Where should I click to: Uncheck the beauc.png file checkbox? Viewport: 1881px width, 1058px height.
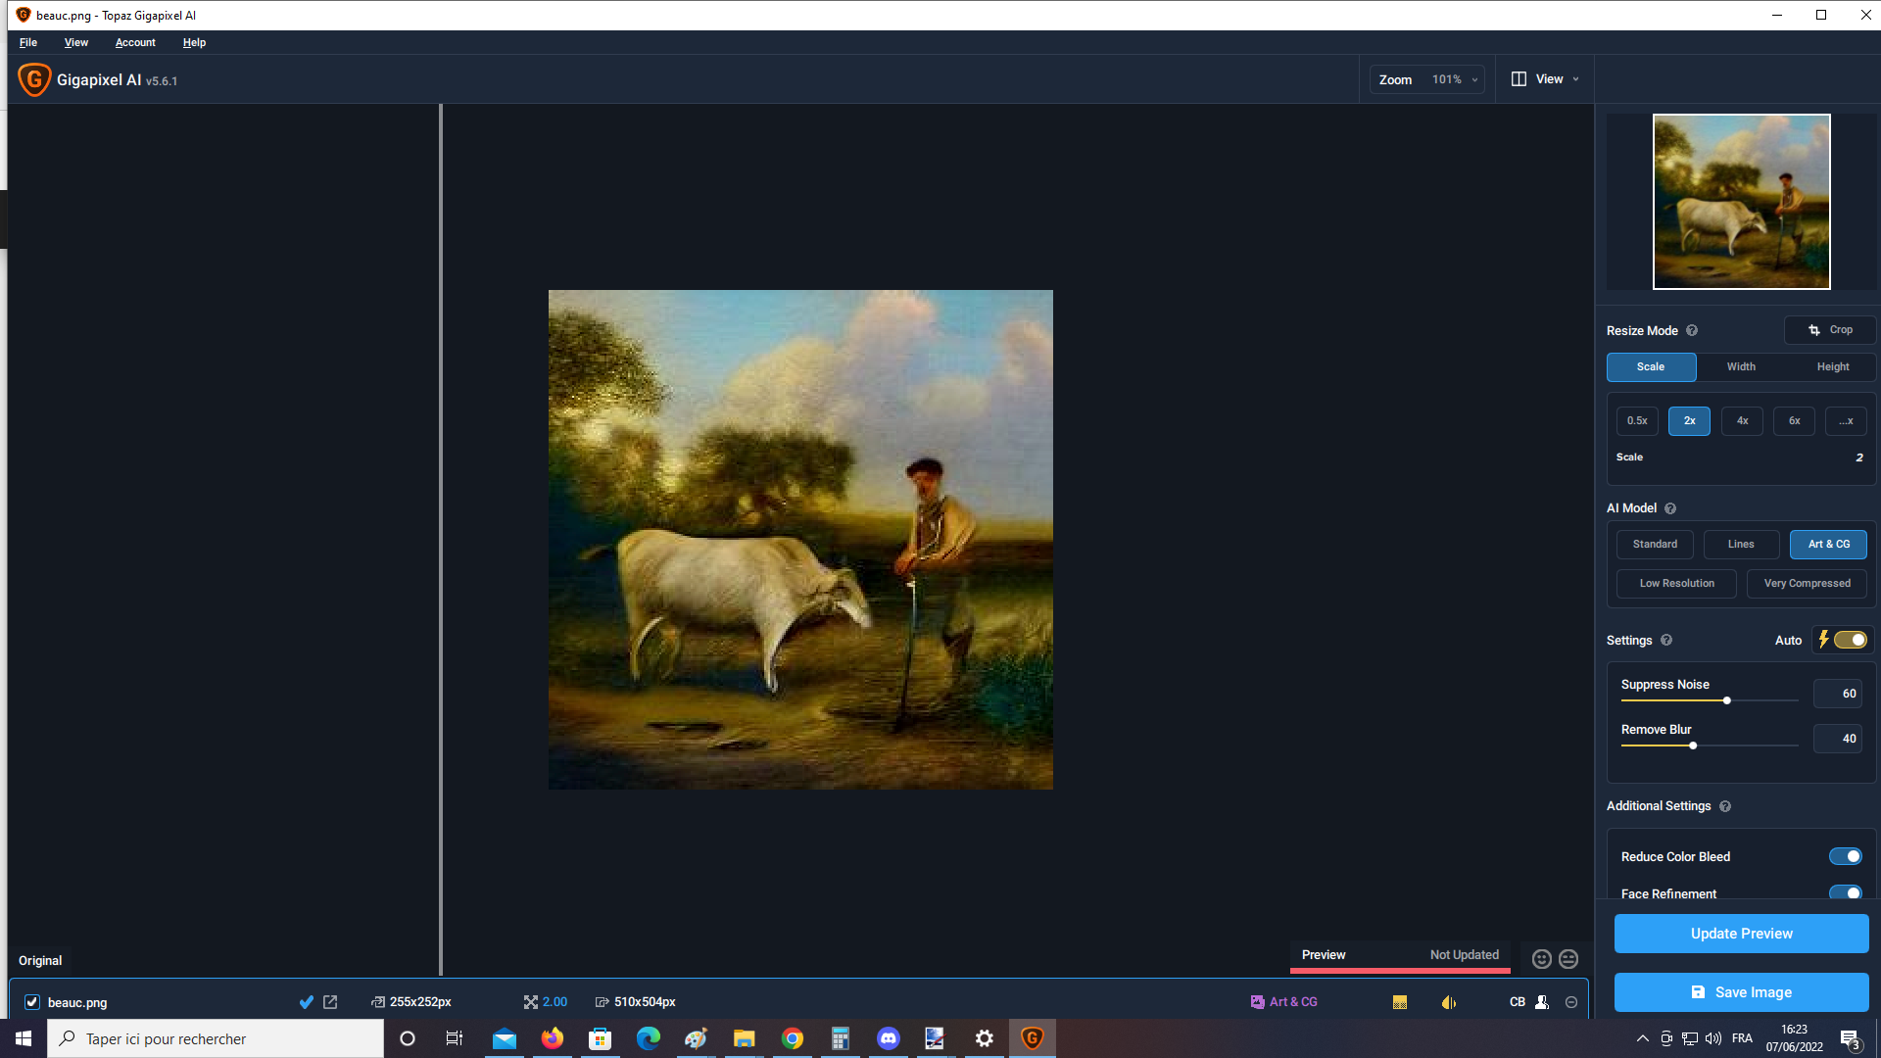click(32, 1002)
